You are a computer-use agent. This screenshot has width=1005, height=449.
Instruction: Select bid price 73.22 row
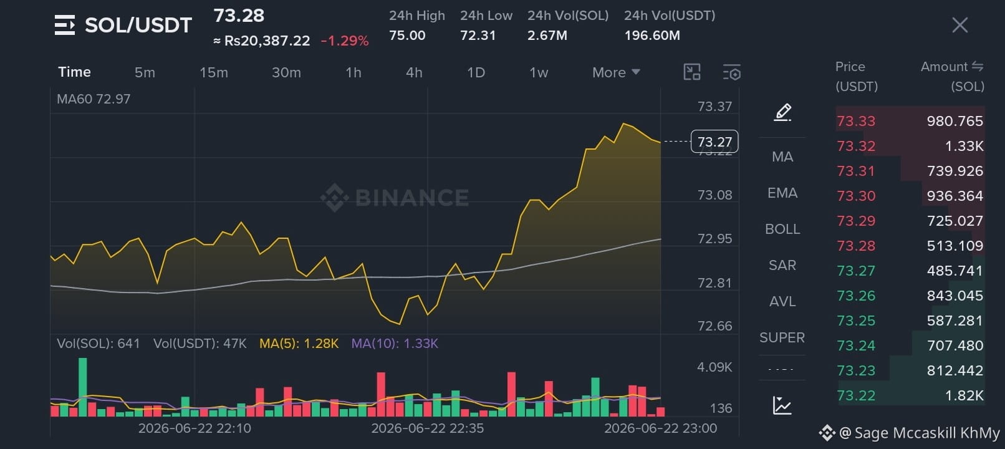point(910,395)
